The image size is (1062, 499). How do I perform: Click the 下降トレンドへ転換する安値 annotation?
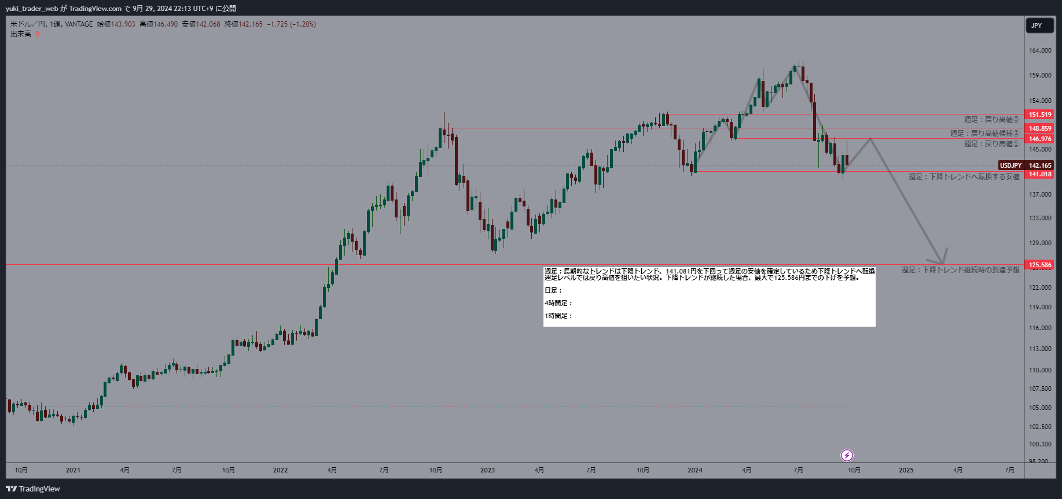point(964,177)
